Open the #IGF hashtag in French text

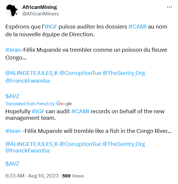pos(51,27)
